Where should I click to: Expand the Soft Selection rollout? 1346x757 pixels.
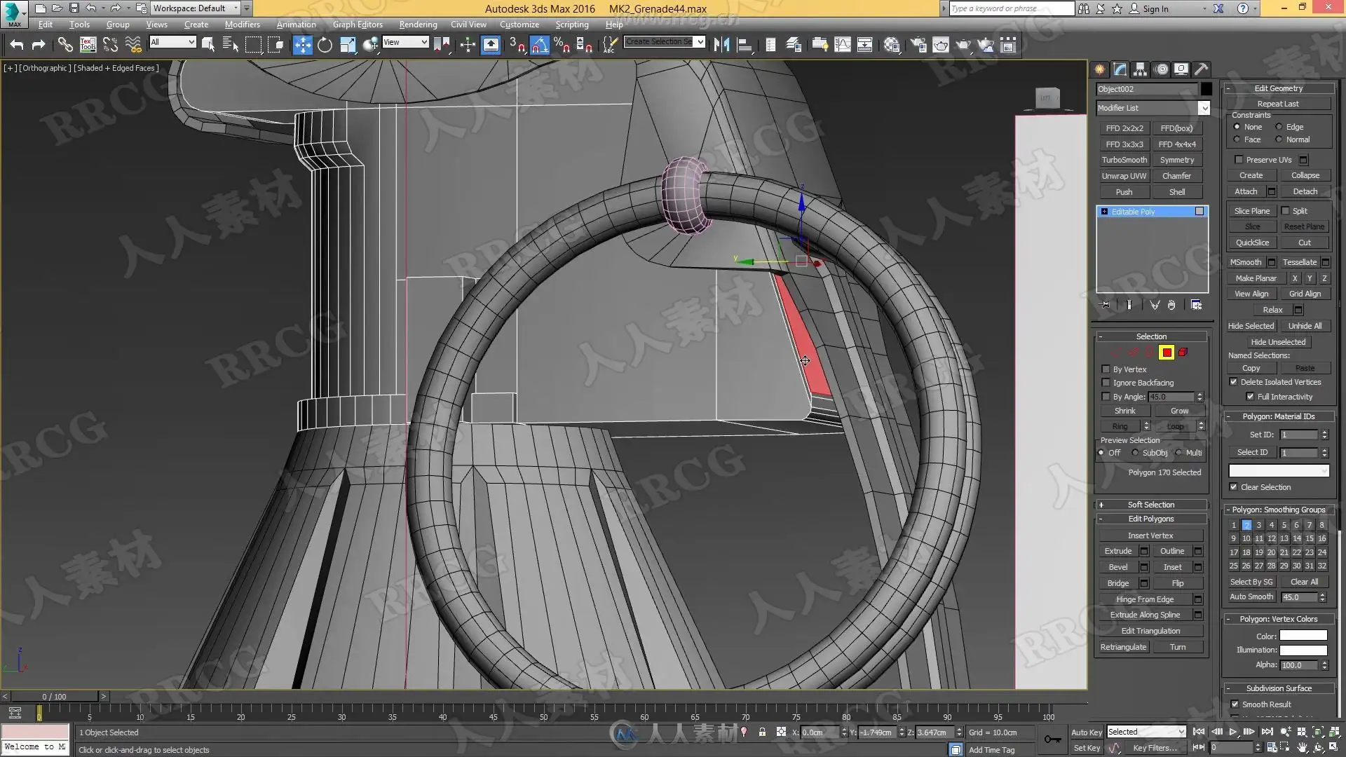(1150, 505)
